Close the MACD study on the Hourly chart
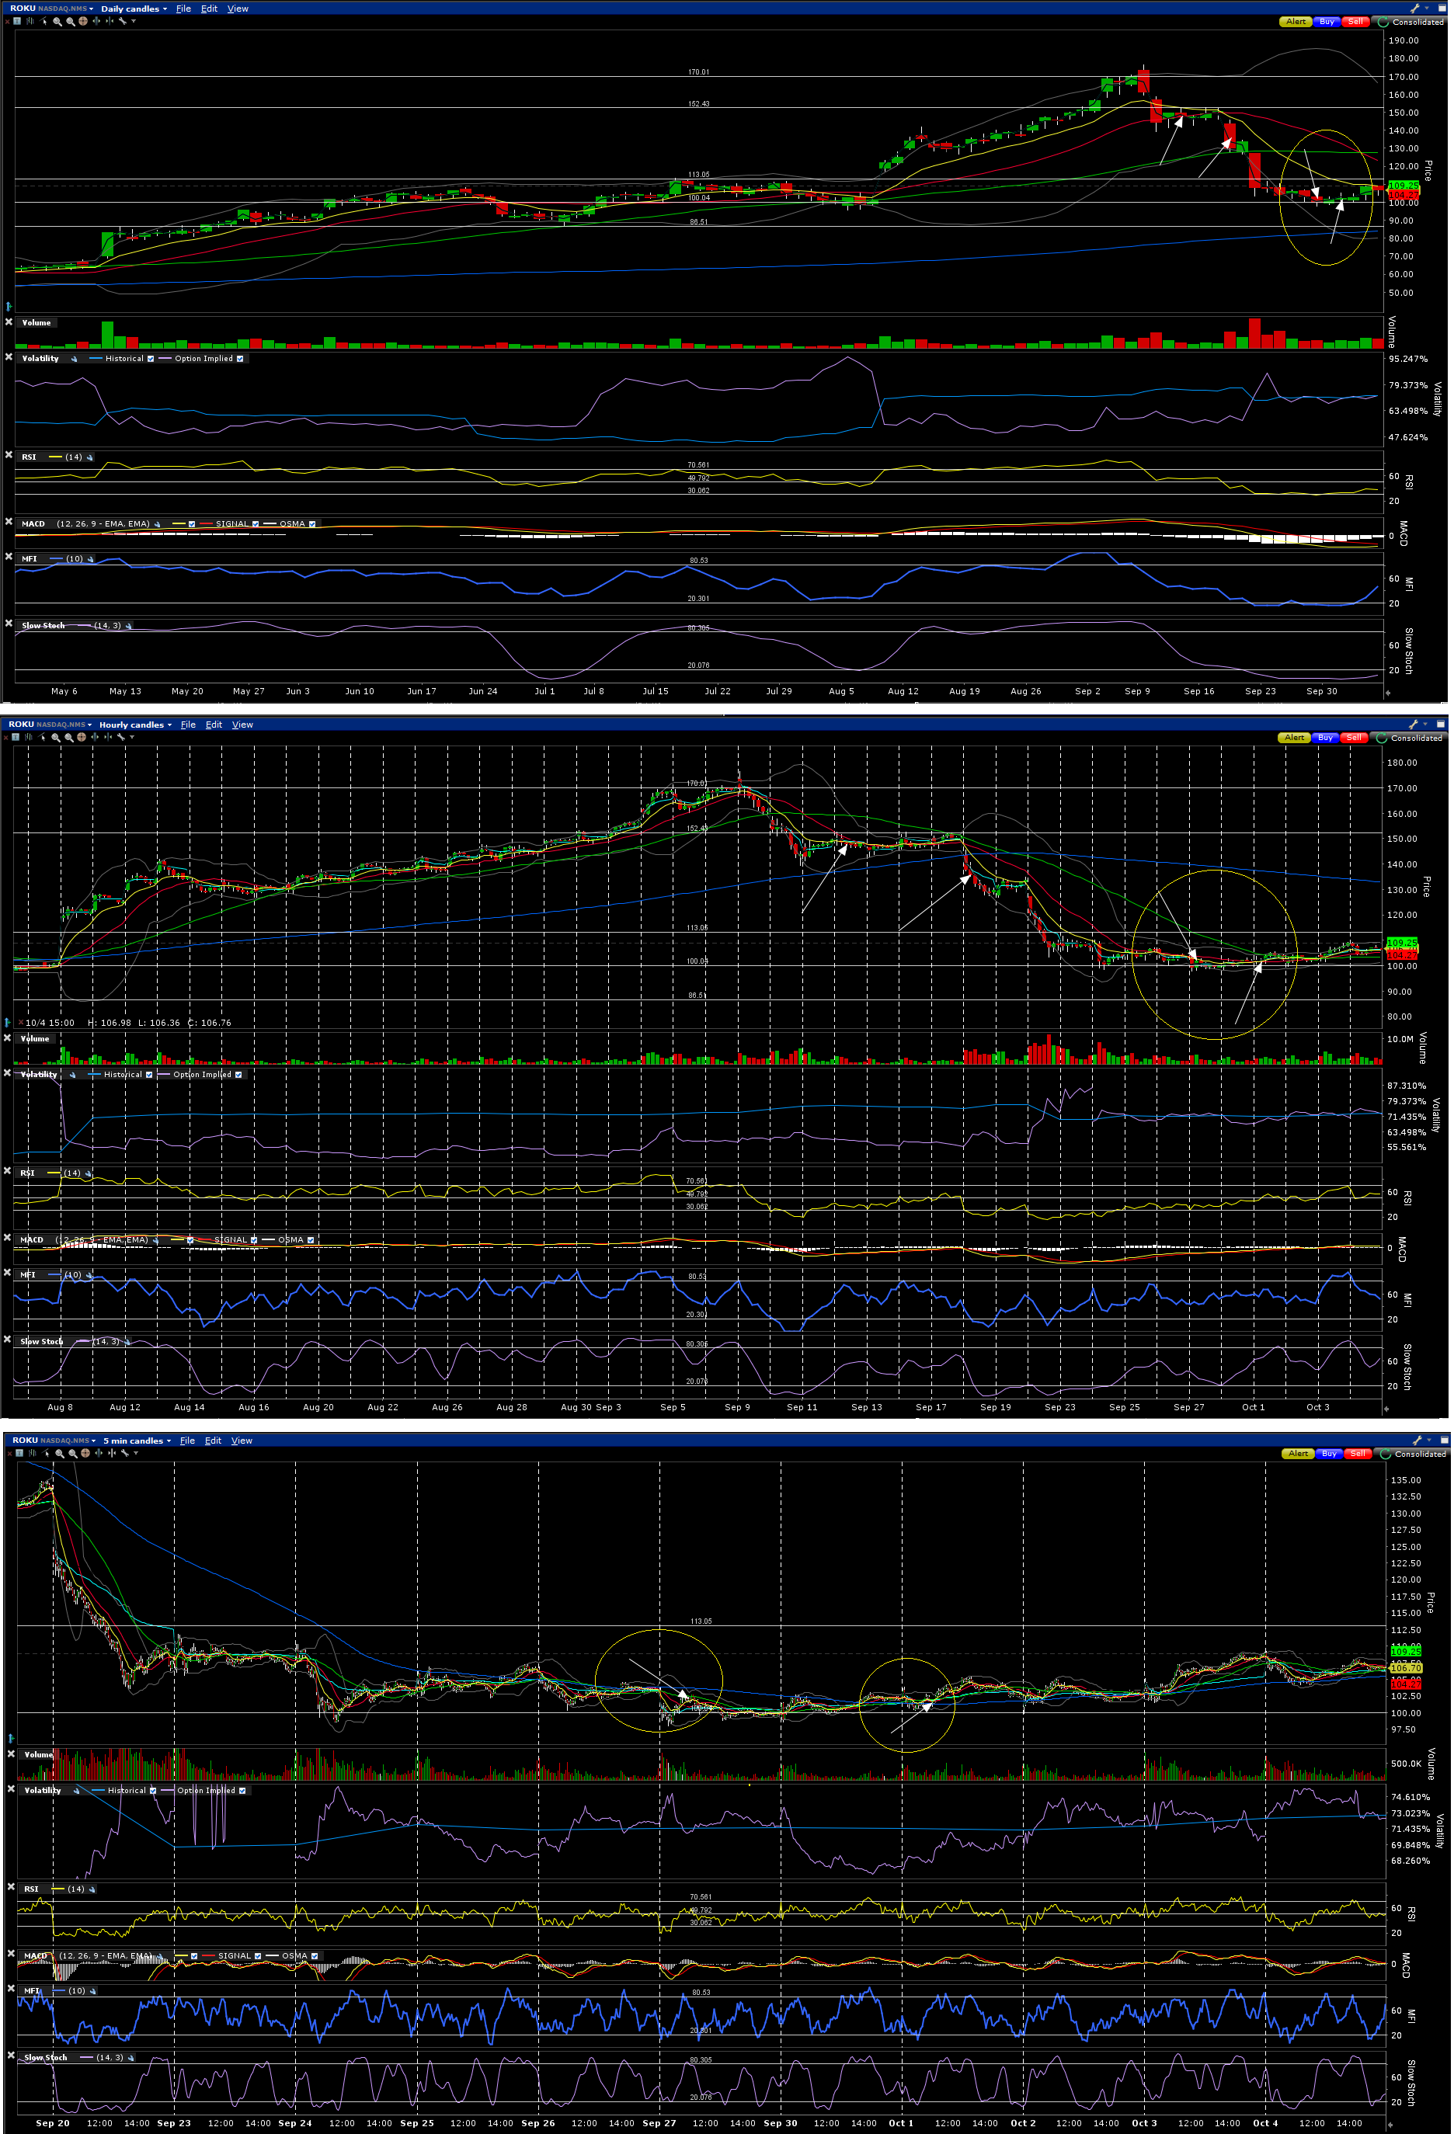 pos(7,1239)
